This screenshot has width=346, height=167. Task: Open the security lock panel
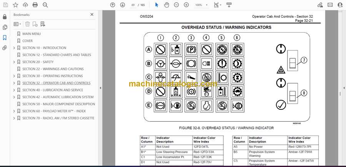click(5, 17)
